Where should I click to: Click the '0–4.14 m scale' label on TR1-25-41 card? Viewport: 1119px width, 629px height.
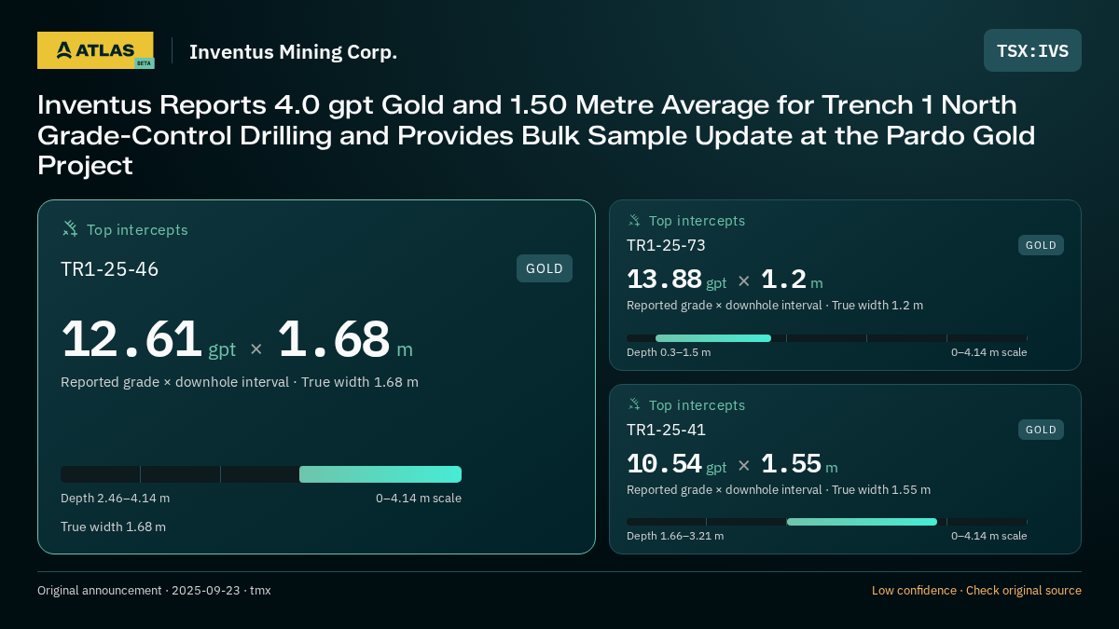(989, 536)
